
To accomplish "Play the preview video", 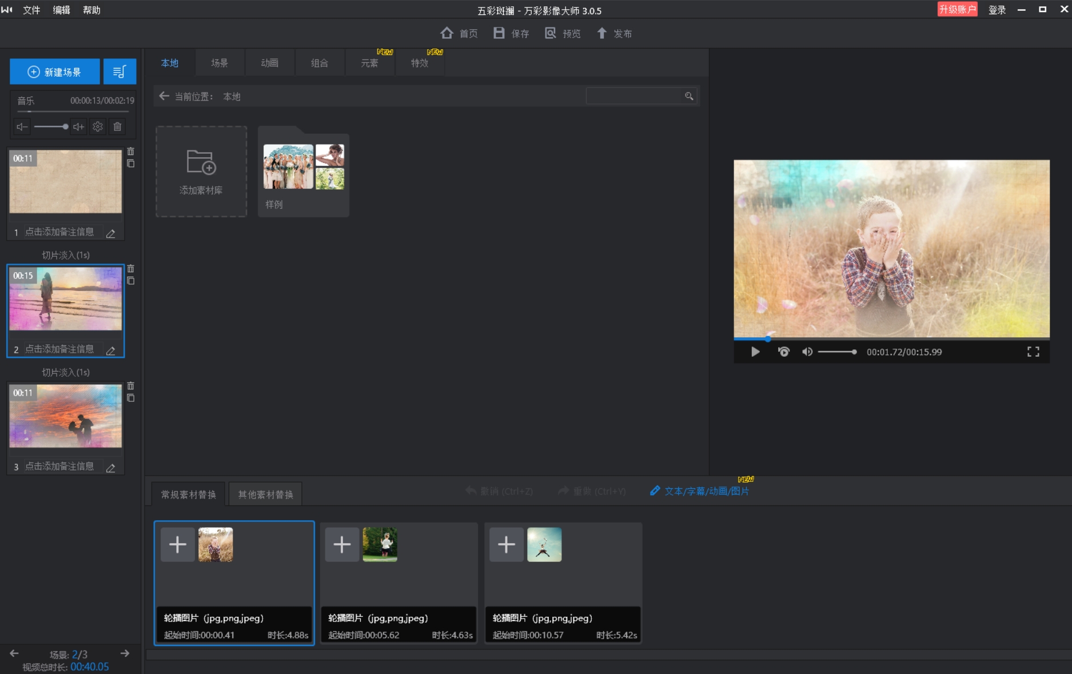I will (755, 352).
